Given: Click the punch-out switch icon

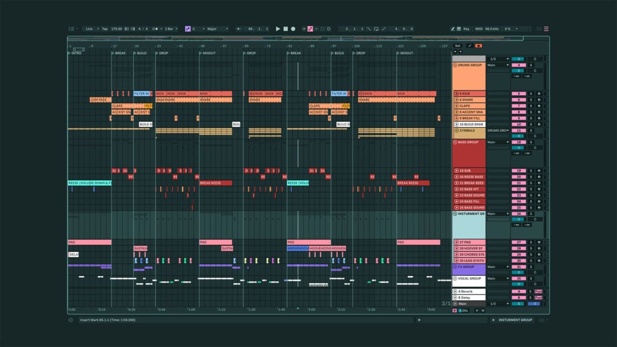Looking at the screenshot, I should [x=384, y=29].
